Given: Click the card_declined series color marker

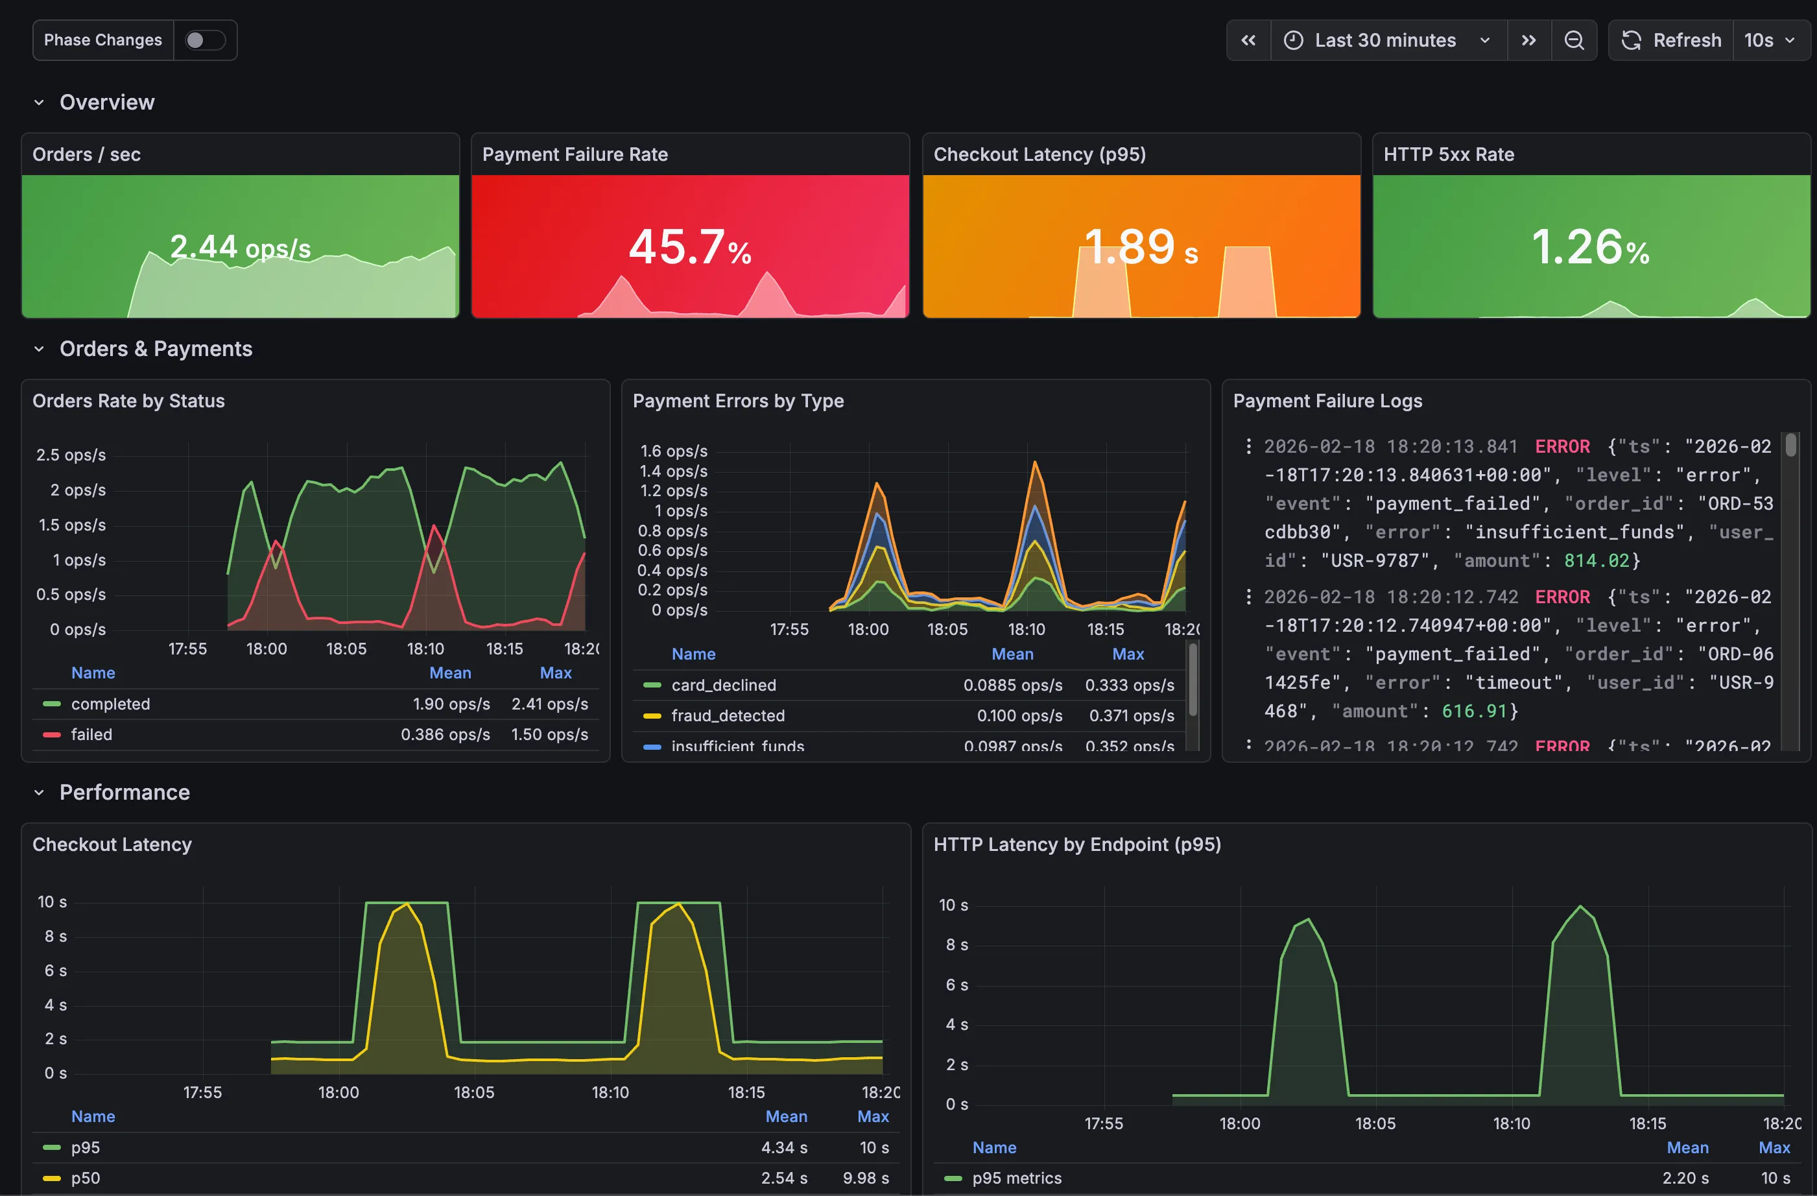Looking at the screenshot, I should click(653, 685).
